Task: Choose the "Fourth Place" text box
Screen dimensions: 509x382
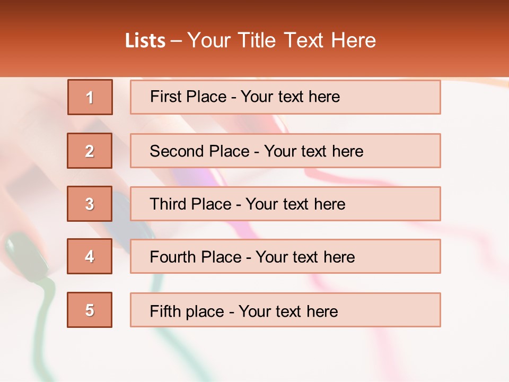Action: (285, 256)
